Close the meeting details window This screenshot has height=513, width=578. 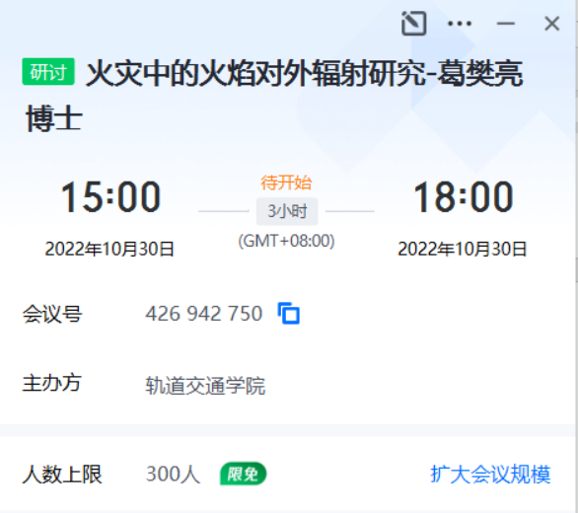click(x=551, y=24)
